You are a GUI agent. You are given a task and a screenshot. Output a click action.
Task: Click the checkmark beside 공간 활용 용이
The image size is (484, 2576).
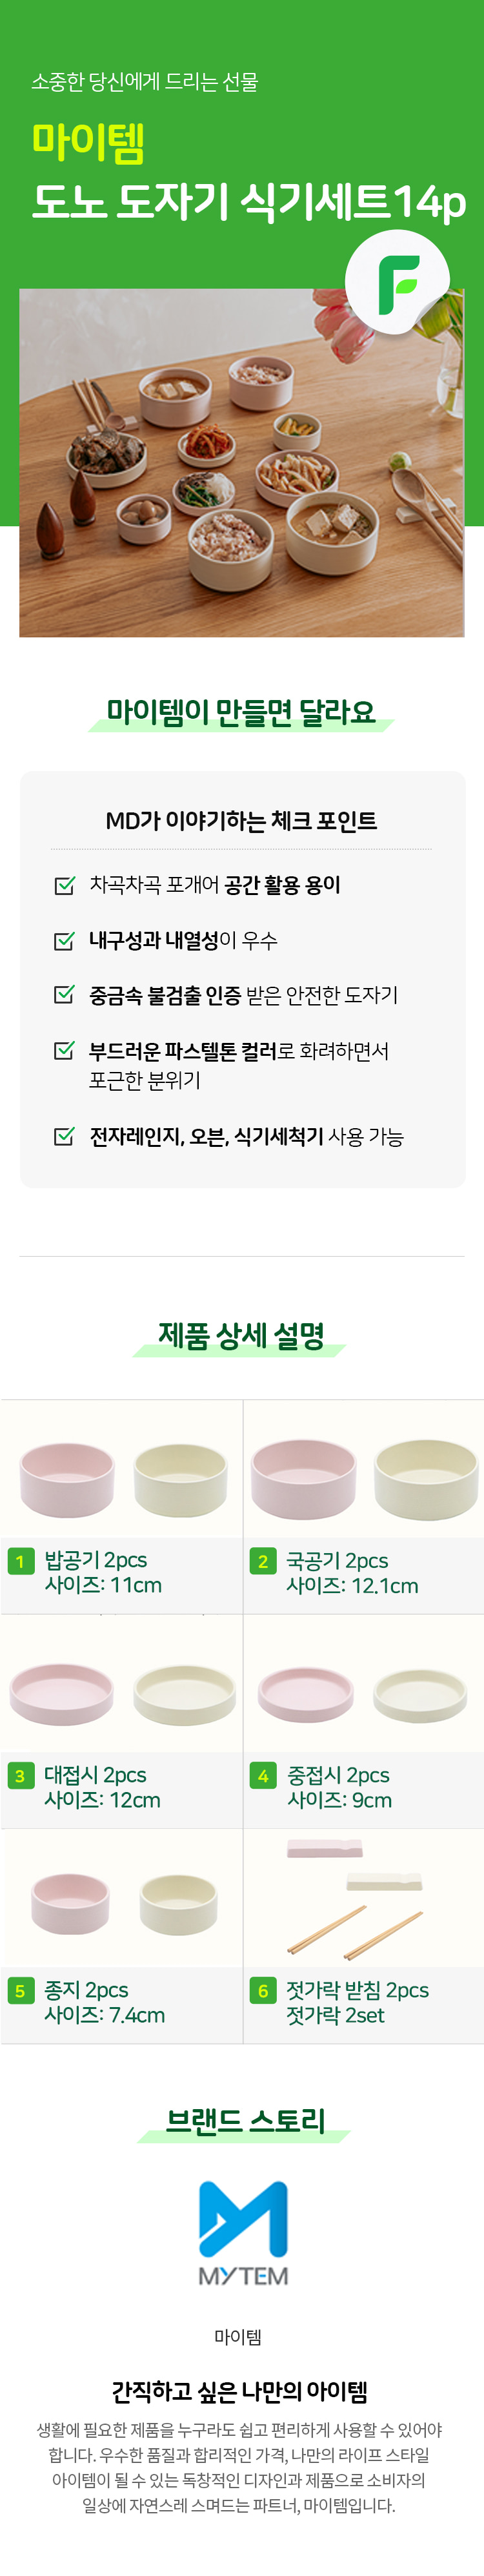(x=64, y=885)
